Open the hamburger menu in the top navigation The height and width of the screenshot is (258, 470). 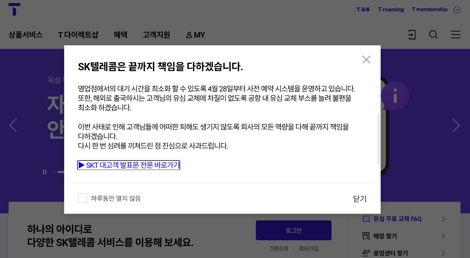[x=456, y=35]
